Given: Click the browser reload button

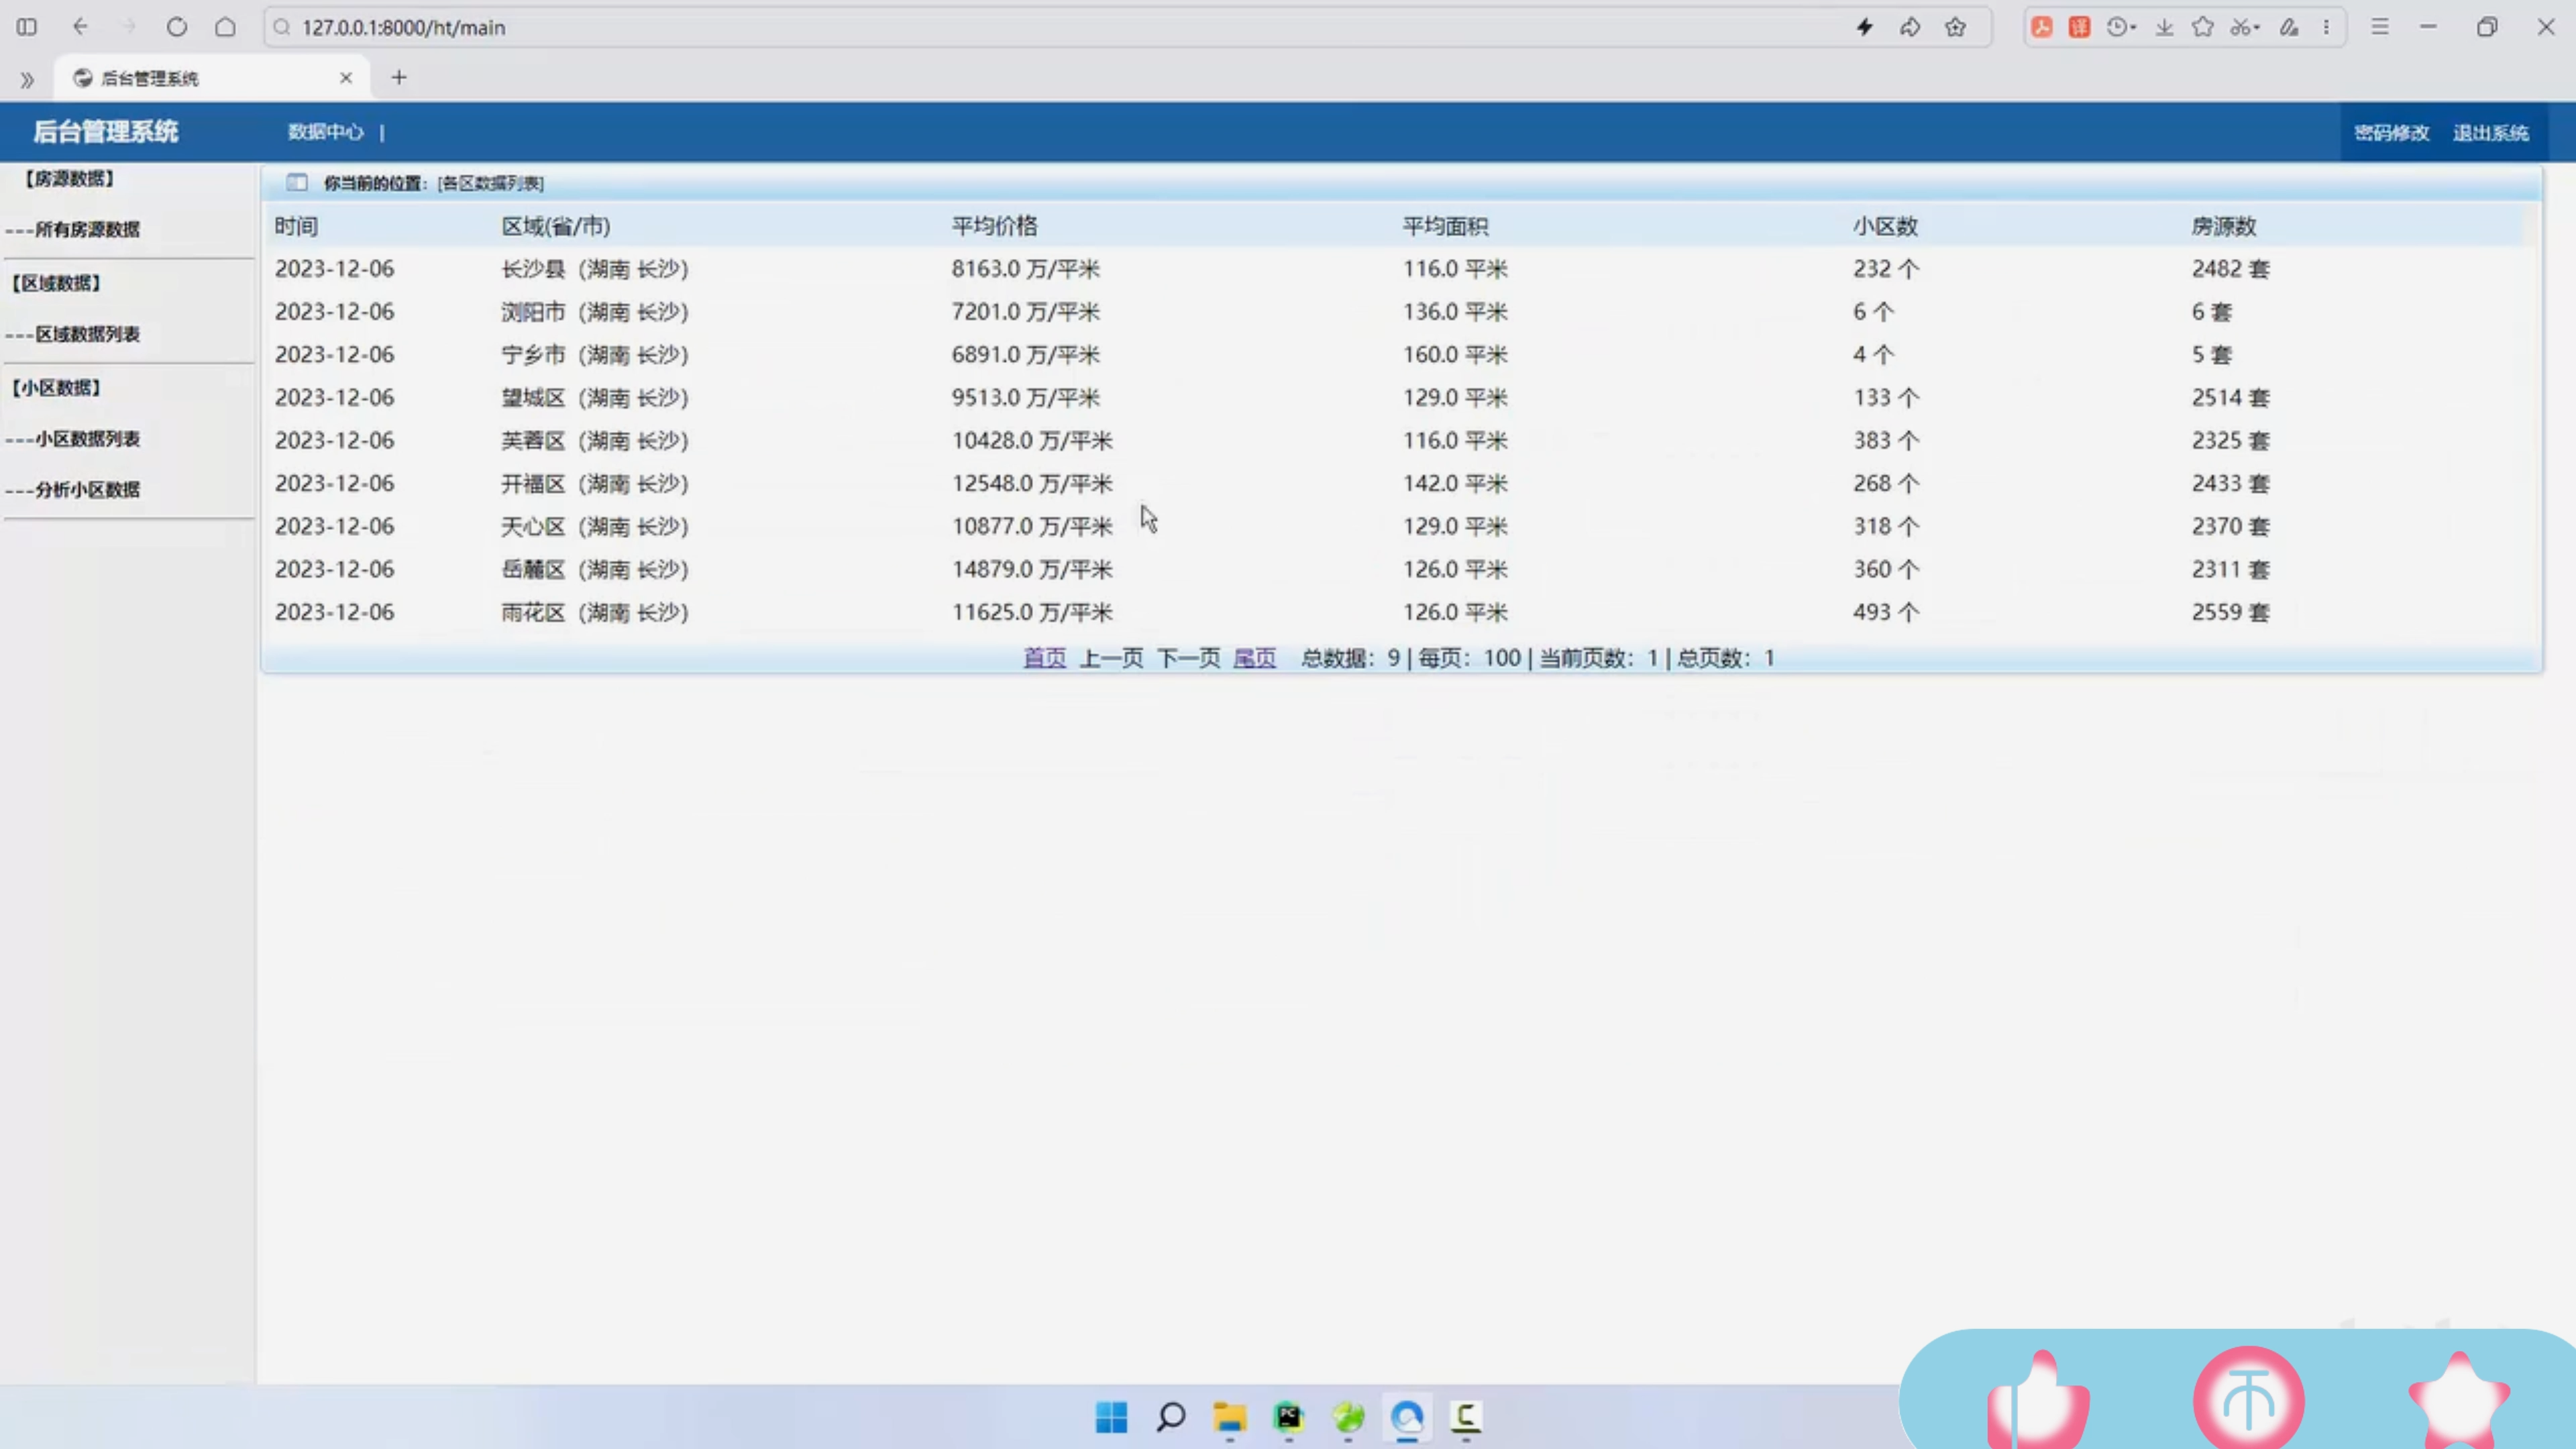Looking at the screenshot, I should coord(177,27).
